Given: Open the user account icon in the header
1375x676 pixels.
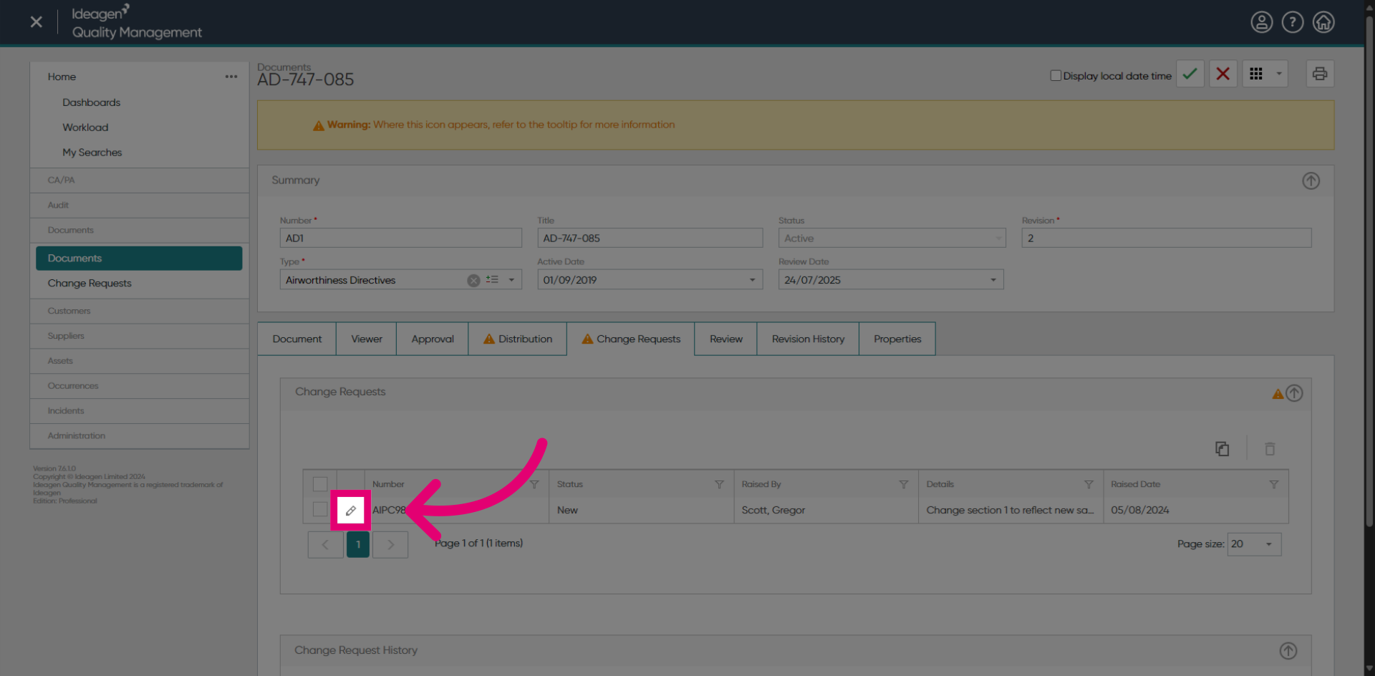Looking at the screenshot, I should click(1261, 21).
